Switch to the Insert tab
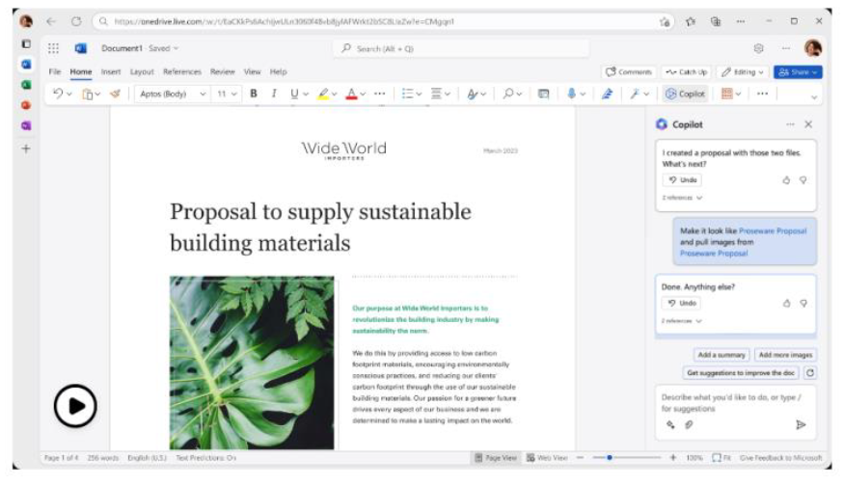 (x=111, y=71)
